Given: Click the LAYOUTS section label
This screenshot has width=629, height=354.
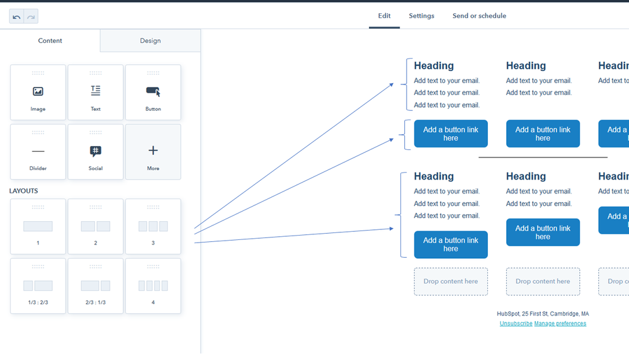Looking at the screenshot, I should click(24, 191).
